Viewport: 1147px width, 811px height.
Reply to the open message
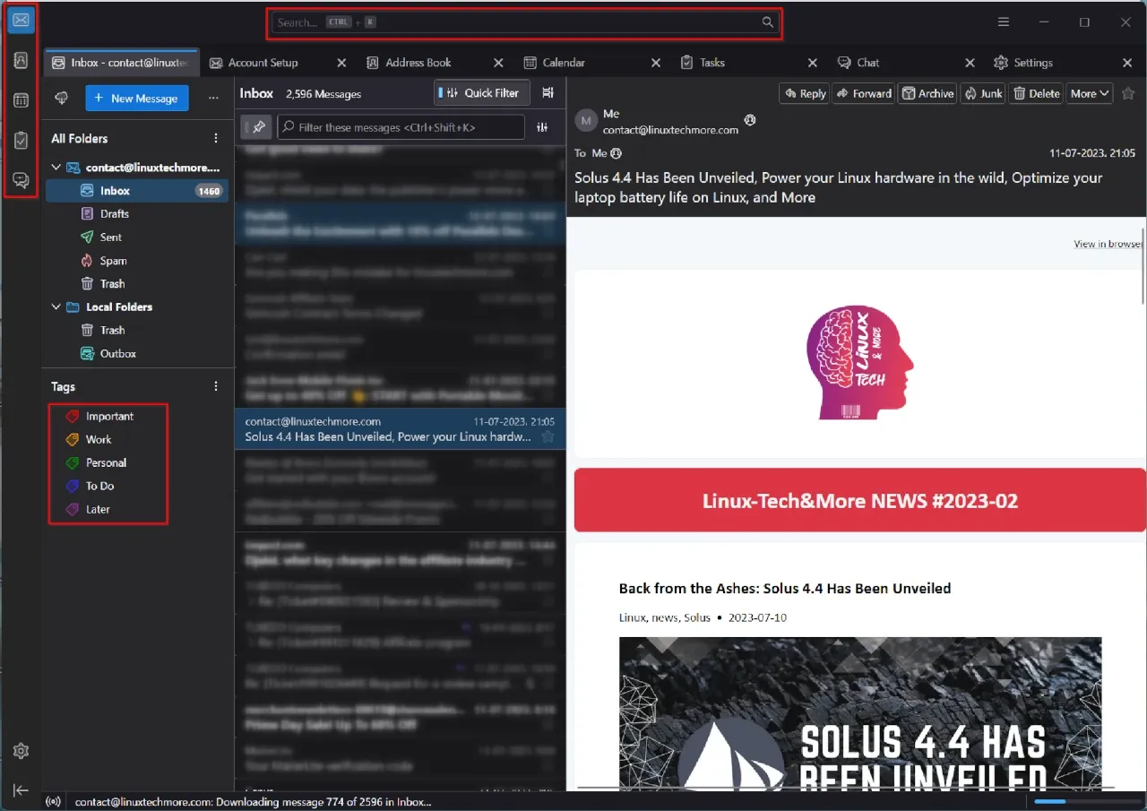tap(804, 93)
